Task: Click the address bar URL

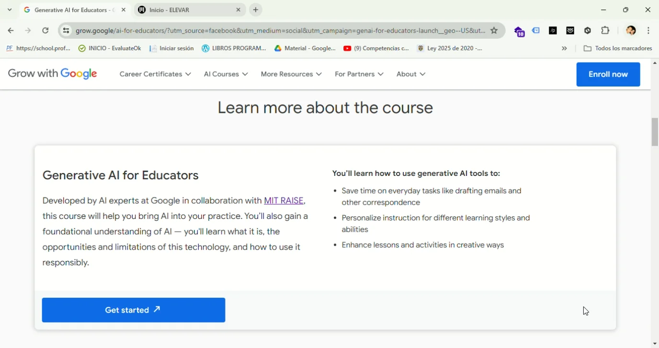Action: coord(280,31)
